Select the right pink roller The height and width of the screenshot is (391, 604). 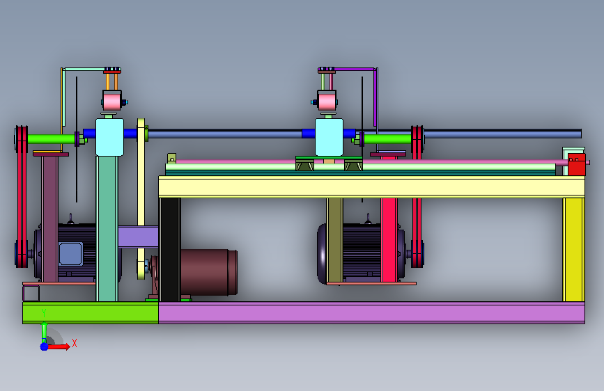(x=327, y=101)
